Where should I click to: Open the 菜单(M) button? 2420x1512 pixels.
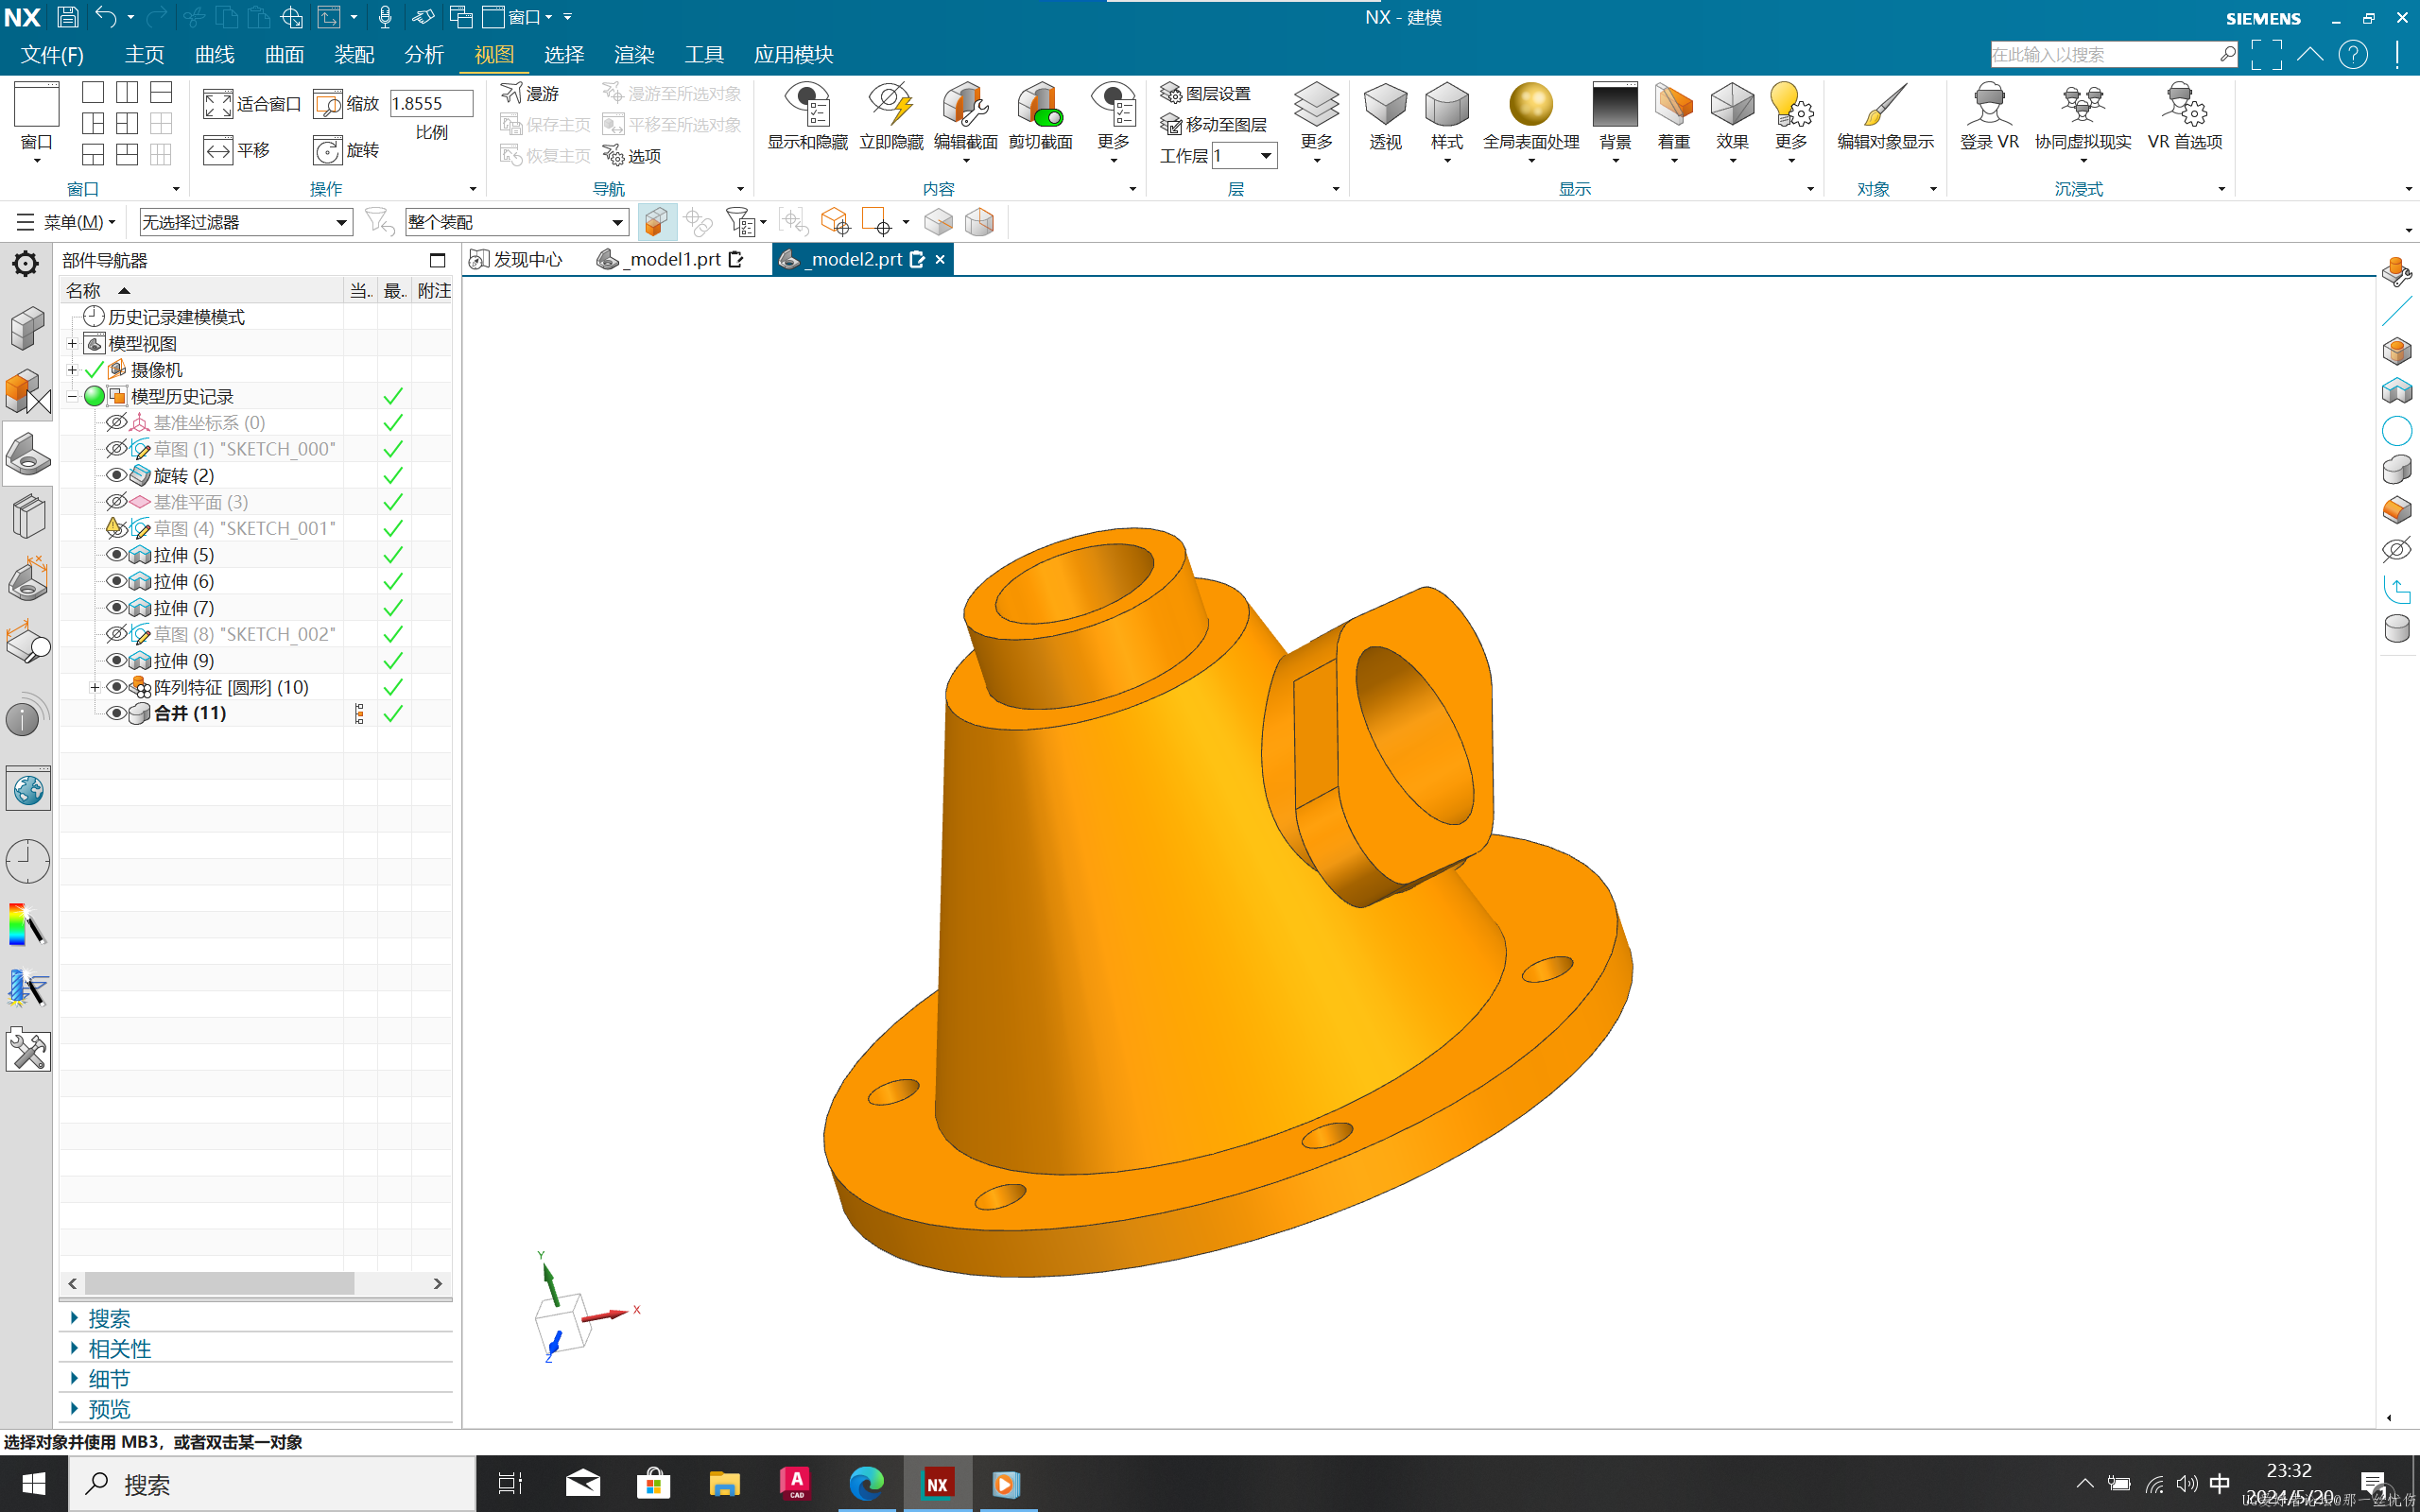66,222
